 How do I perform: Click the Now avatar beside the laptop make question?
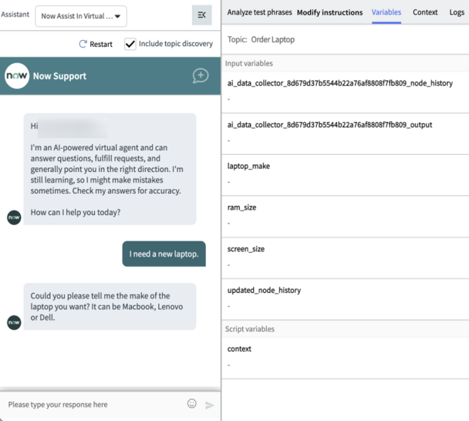(x=14, y=322)
